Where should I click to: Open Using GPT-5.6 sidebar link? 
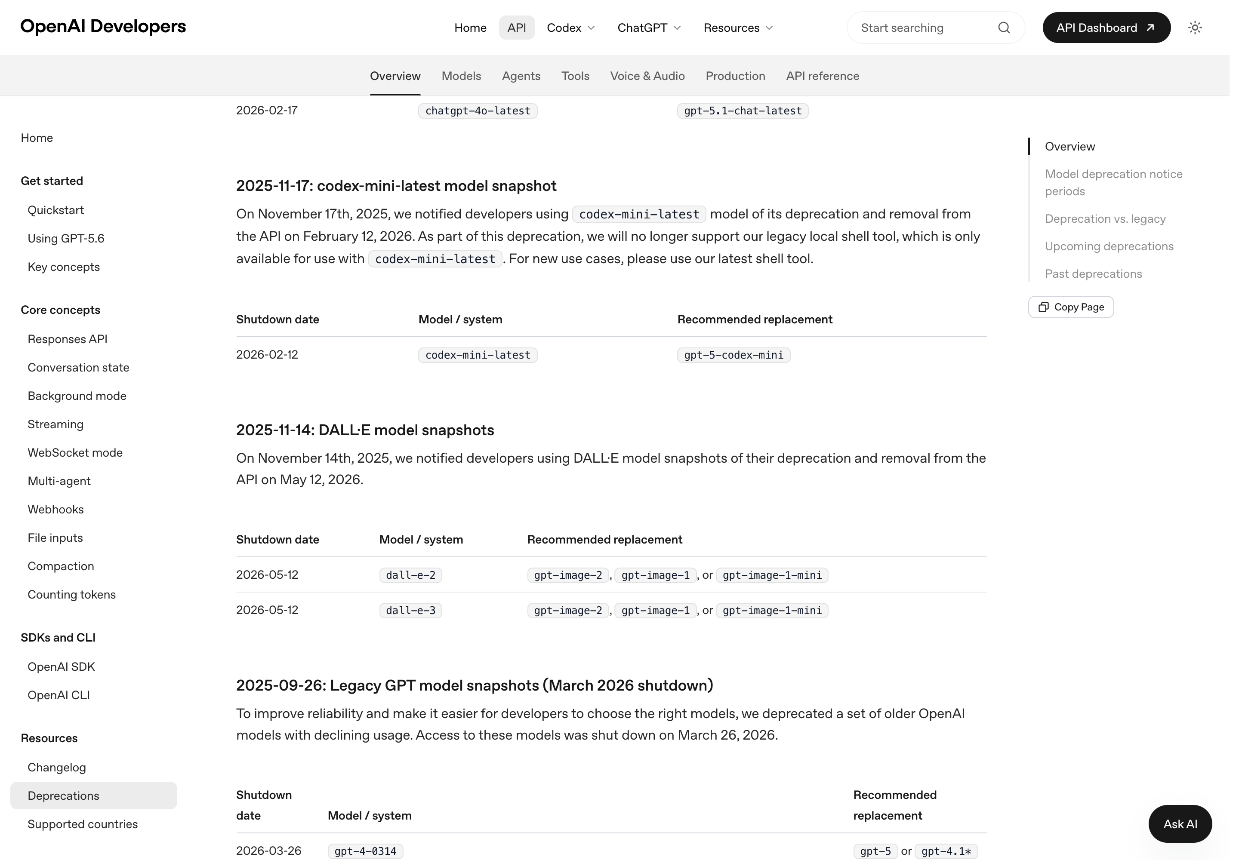point(66,239)
